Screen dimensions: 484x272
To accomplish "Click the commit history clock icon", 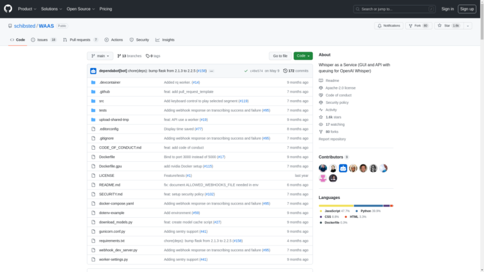I will tap(285, 71).
